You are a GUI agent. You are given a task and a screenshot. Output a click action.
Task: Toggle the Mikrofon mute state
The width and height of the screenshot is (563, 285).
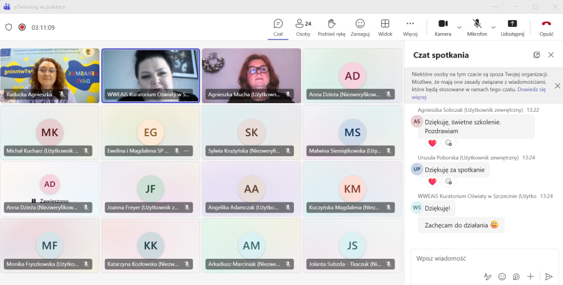(477, 27)
